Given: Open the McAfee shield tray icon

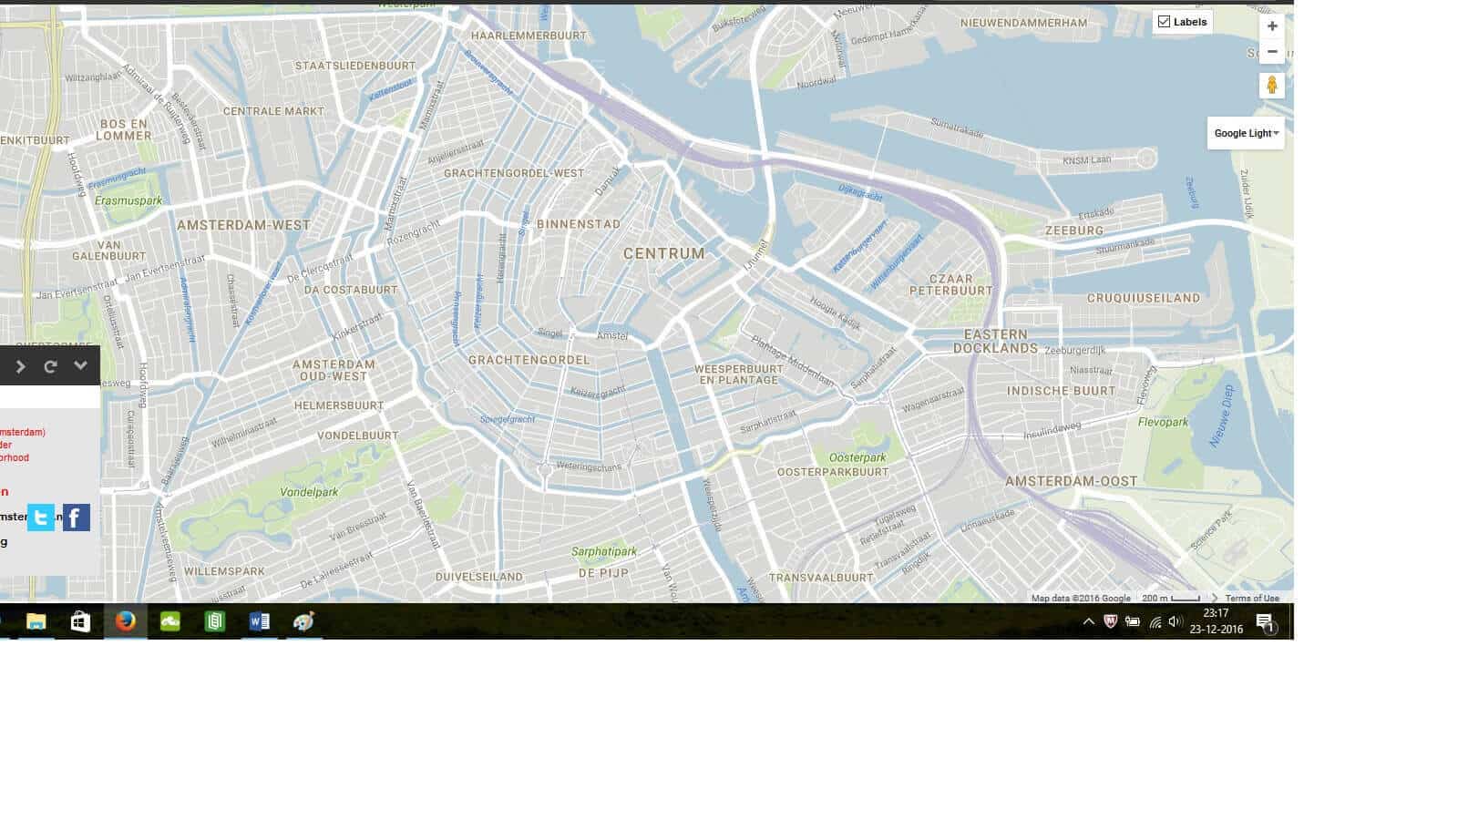Looking at the screenshot, I should point(1110,621).
